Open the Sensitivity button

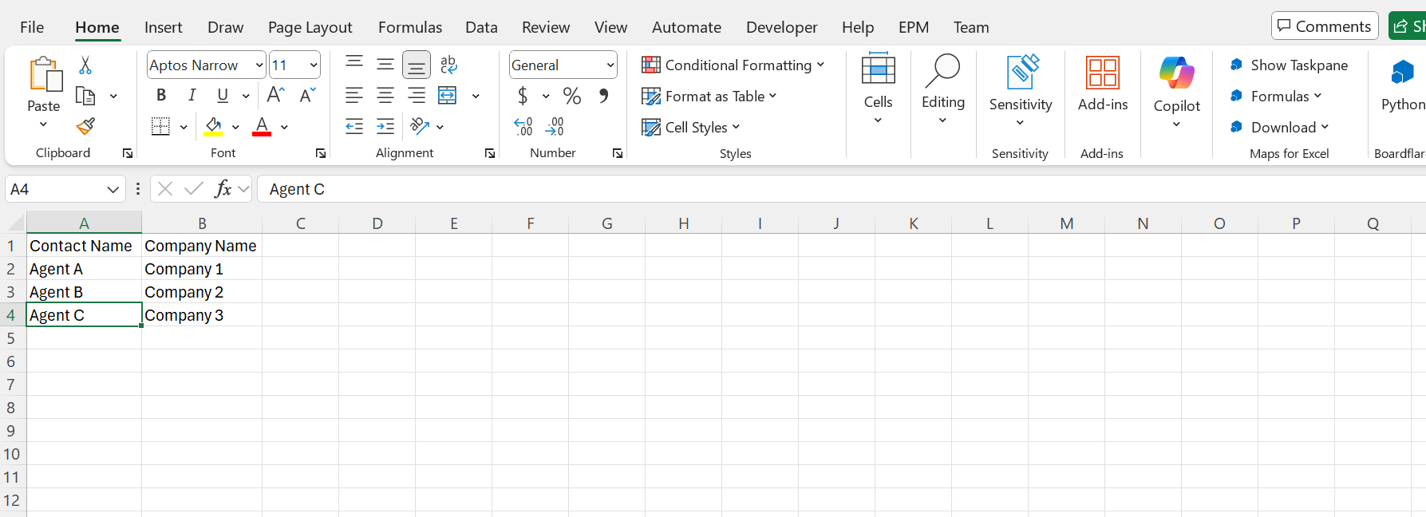(x=1020, y=91)
